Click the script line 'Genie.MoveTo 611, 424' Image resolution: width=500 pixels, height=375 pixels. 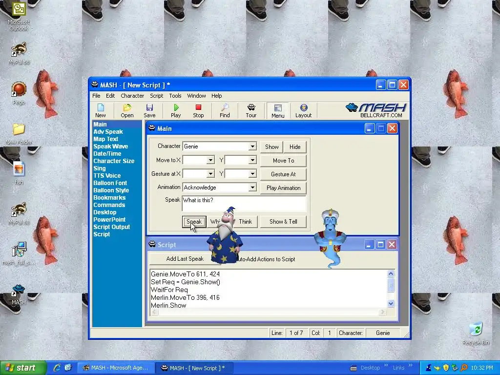coord(185,274)
